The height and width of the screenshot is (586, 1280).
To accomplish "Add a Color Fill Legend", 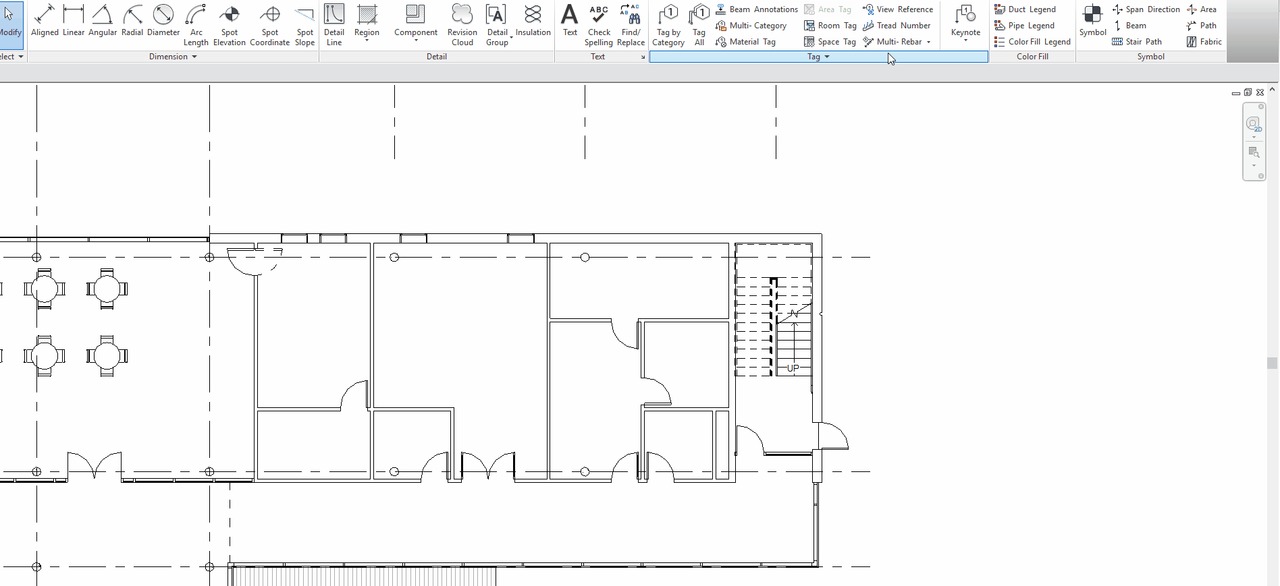I will [x=1032, y=42].
